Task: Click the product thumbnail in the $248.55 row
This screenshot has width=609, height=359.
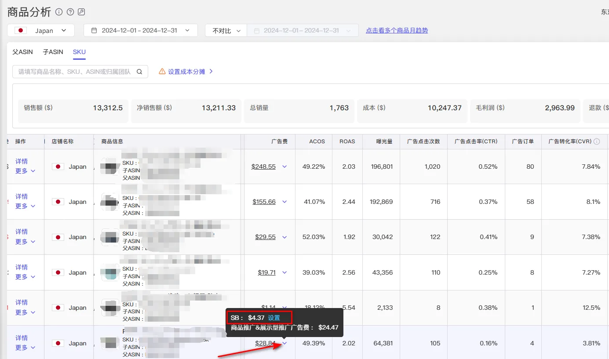Action: 109,167
